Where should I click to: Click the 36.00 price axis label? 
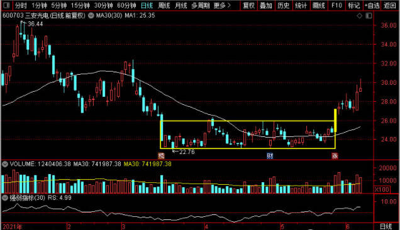click(389, 26)
